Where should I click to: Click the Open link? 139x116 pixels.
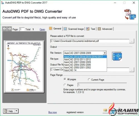42,29
